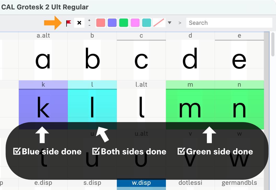Image resolution: width=276 pixels, height=190 pixels.
Task: Click the black X clear-color button
Action: [79, 23]
